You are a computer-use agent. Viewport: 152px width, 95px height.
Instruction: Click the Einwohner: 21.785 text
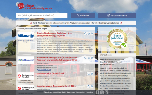click(x=111, y=62)
